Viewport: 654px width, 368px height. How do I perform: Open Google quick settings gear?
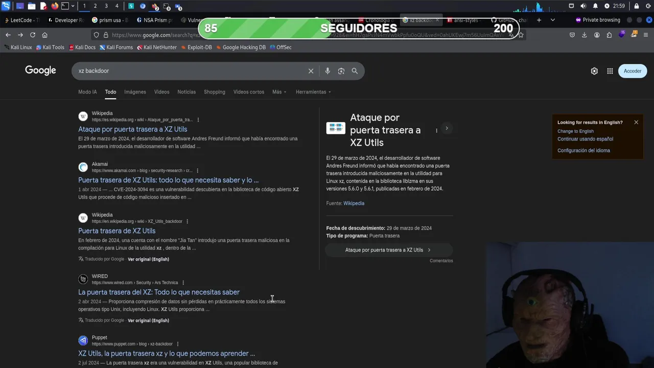tap(594, 71)
